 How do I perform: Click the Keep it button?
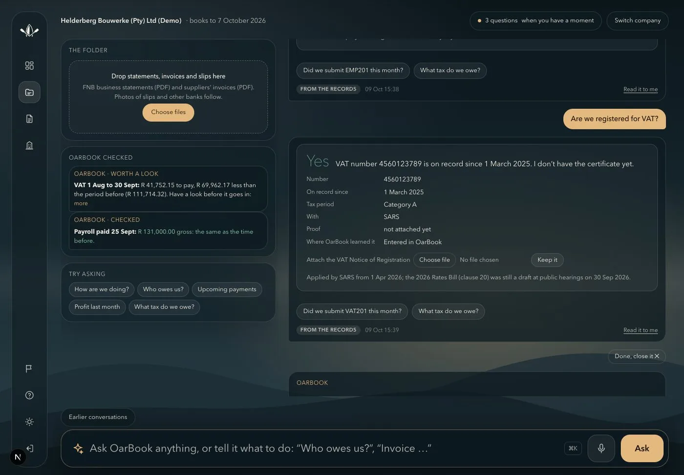click(x=547, y=260)
